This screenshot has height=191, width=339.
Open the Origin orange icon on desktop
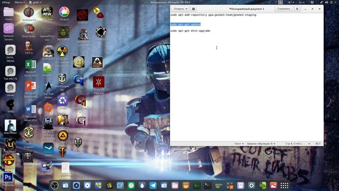coord(48,108)
